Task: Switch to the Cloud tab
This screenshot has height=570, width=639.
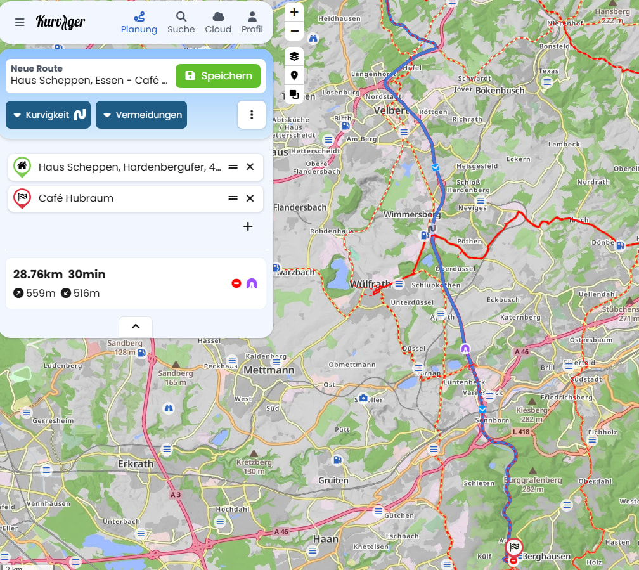Action: click(218, 22)
